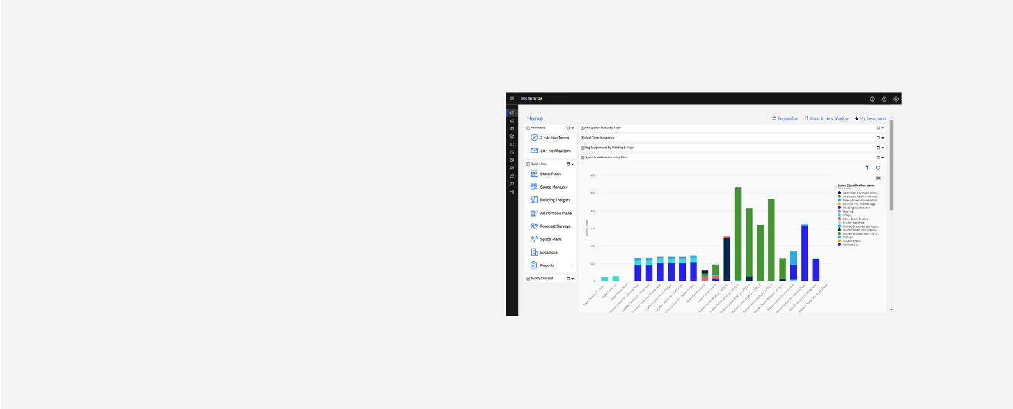1013x409 pixels.
Task: Toggle Storage legend series visibility
Action: point(847,238)
